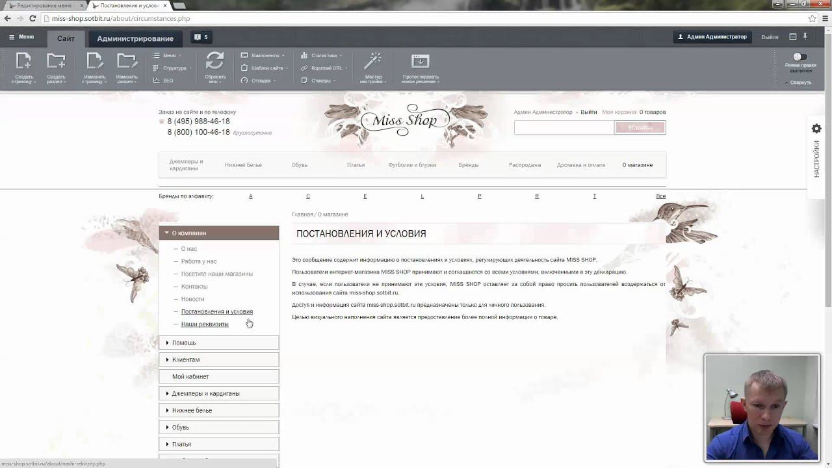Switch to the Администрирование tab
The height and width of the screenshot is (468, 832).
(135, 38)
